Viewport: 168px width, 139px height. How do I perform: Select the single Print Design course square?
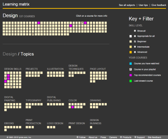(x=70, y=127)
